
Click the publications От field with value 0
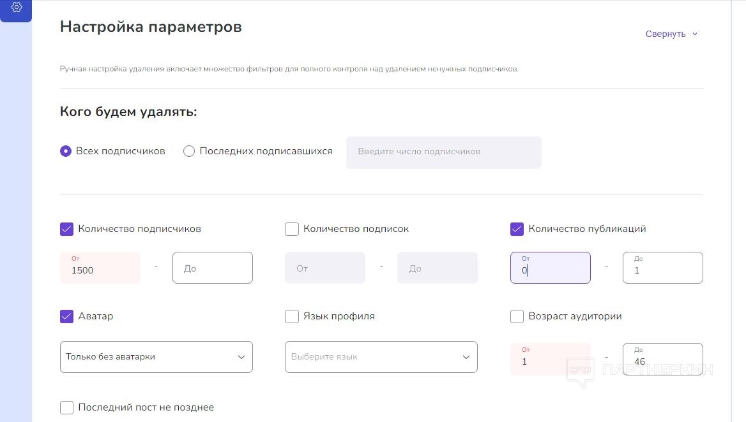tap(550, 268)
